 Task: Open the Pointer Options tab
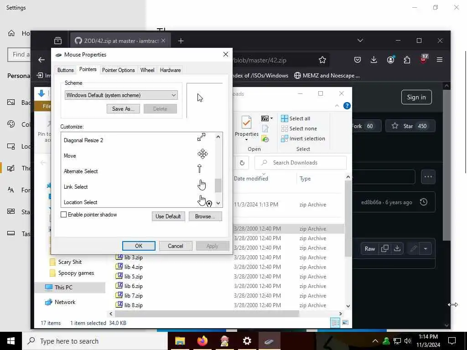click(x=118, y=70)
